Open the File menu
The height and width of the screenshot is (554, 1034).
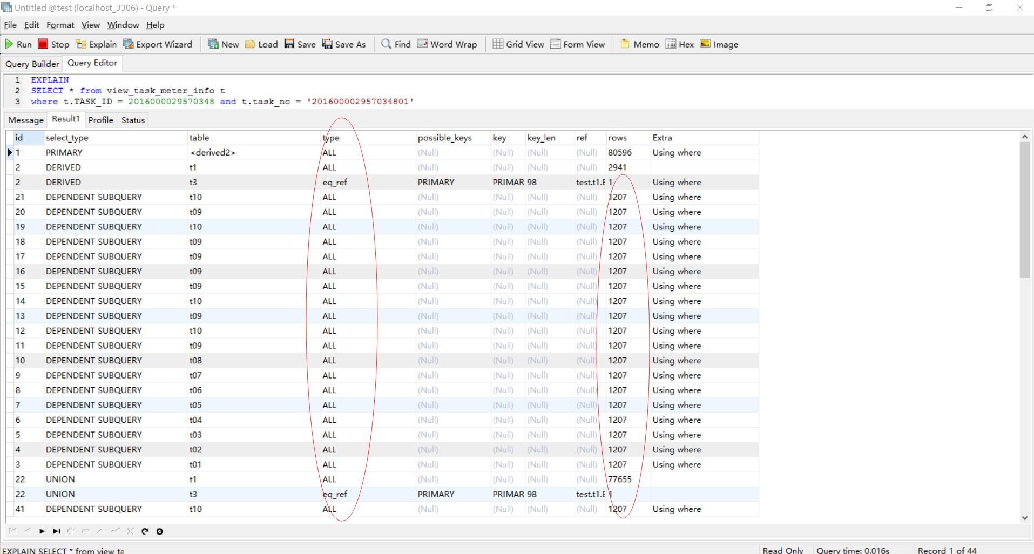(x=10, y=25)
